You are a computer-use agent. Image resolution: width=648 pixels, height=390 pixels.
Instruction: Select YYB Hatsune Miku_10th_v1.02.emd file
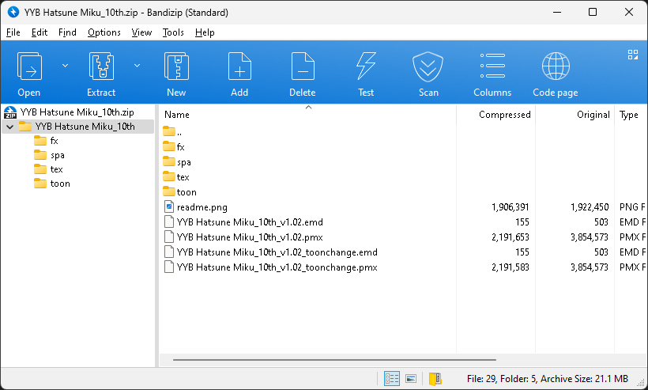coord(244,222)
